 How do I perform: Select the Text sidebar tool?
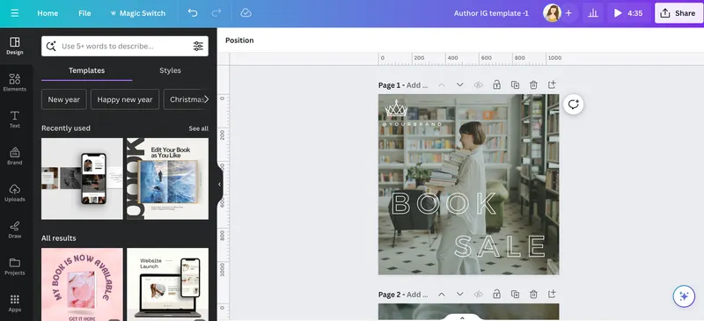pos(14,120)
